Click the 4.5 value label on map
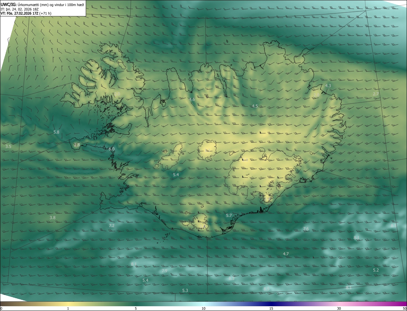Image resolution: width=407 pixels, height=311 pixels. coord(255,106)
